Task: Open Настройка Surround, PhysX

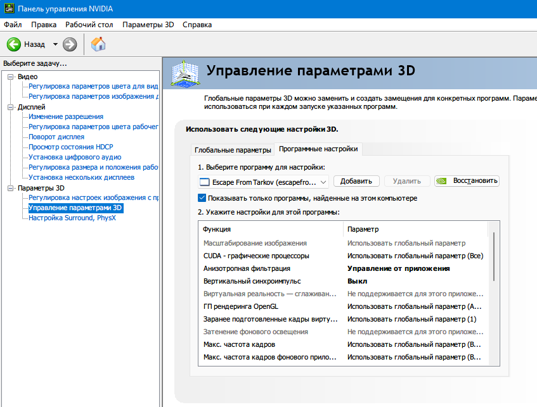Action: click(72, 218)
